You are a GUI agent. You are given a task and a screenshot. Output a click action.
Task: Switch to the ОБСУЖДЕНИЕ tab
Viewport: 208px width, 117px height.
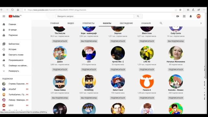(x=126, y=23)
